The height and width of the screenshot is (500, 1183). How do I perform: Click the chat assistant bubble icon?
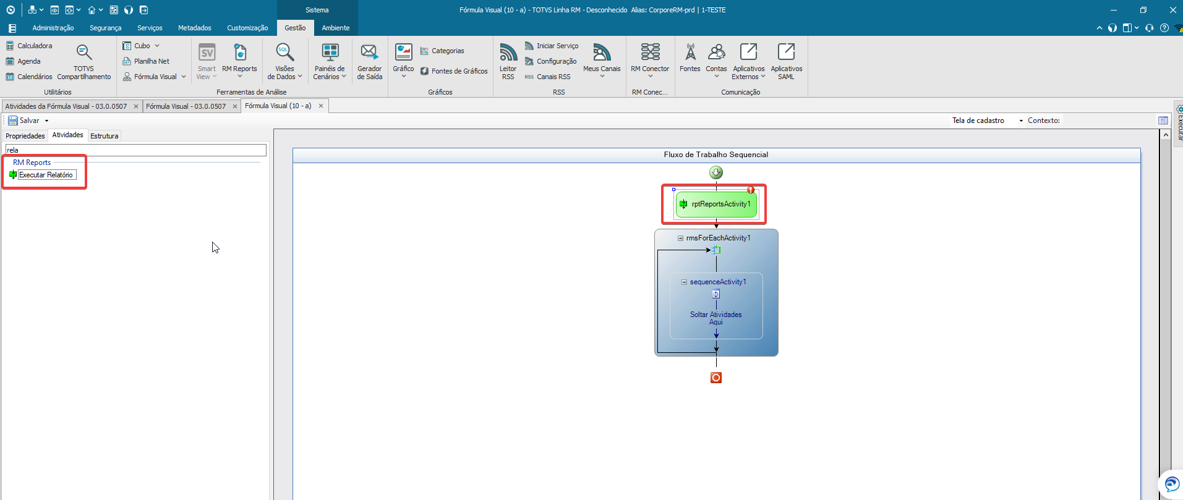[1171, 484]
